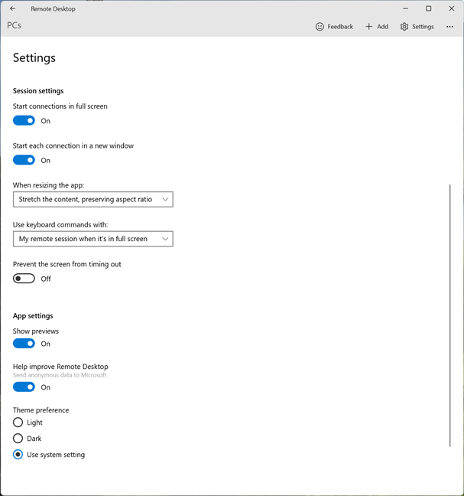
Task: Toggle the Show previews switch
Action: 24,344
